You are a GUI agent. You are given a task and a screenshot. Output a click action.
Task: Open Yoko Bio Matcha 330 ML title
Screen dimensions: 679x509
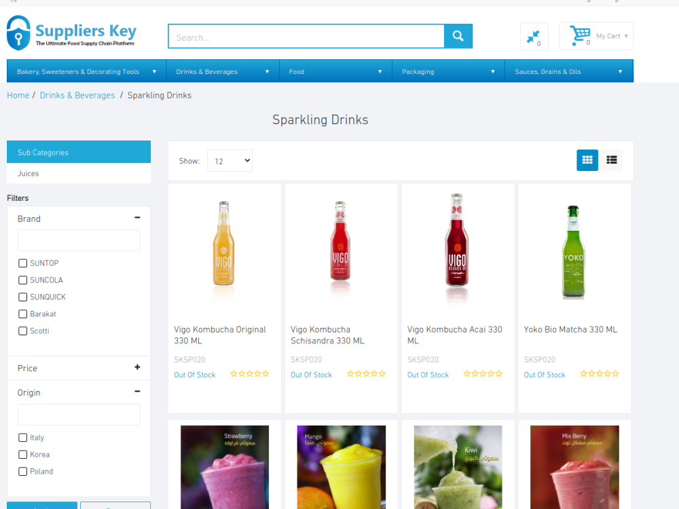point(570,329)
